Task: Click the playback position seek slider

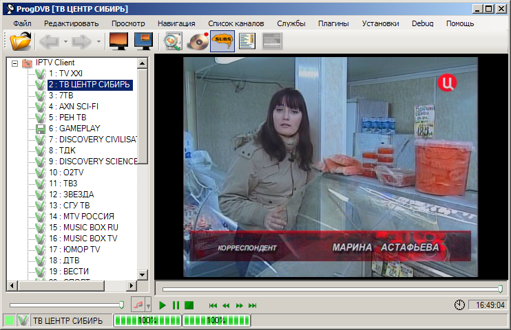Action: pos(333,289)
